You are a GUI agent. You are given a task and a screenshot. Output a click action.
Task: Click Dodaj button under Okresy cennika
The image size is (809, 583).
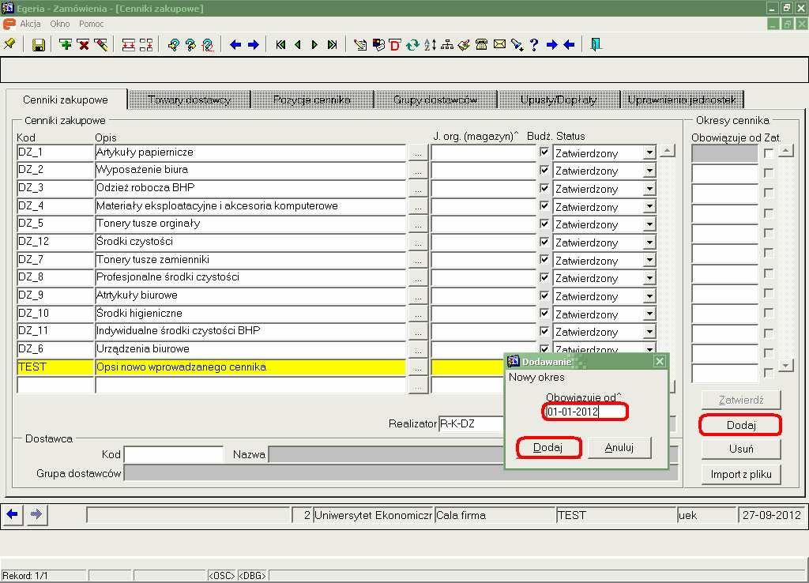pyautogui.click(x=741, y=425)
